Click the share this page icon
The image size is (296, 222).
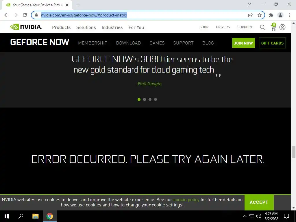click(250, 15)
